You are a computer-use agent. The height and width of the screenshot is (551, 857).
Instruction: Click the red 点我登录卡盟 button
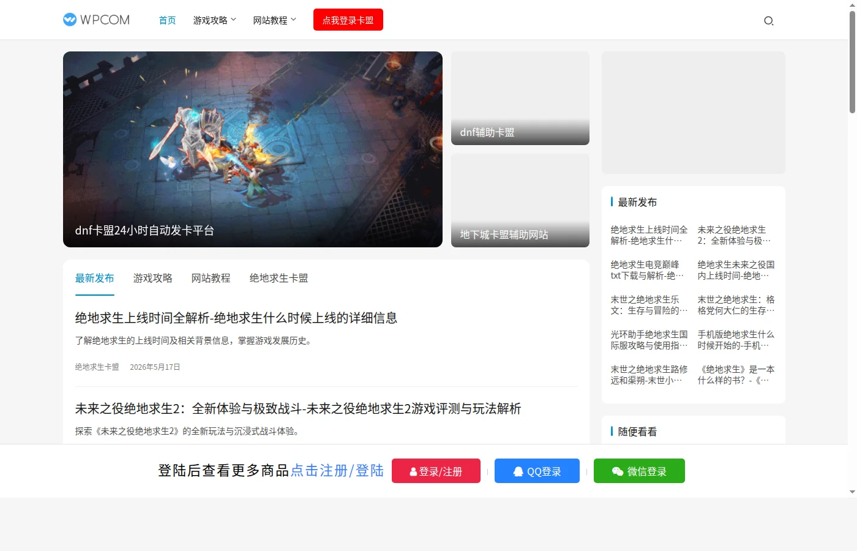pos(348,20)
